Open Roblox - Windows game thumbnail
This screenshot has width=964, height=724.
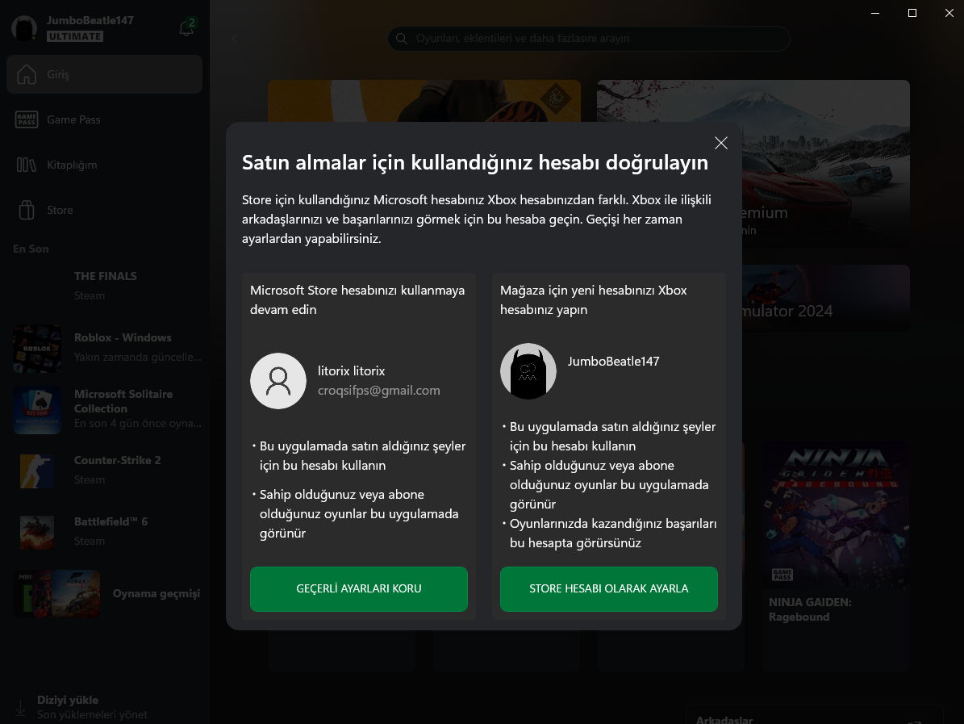pyautogui.click(x=37, y=348)
